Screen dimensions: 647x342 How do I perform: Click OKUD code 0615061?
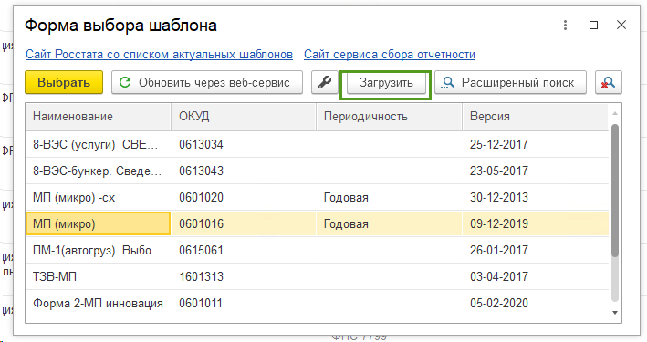coord(201,250)
